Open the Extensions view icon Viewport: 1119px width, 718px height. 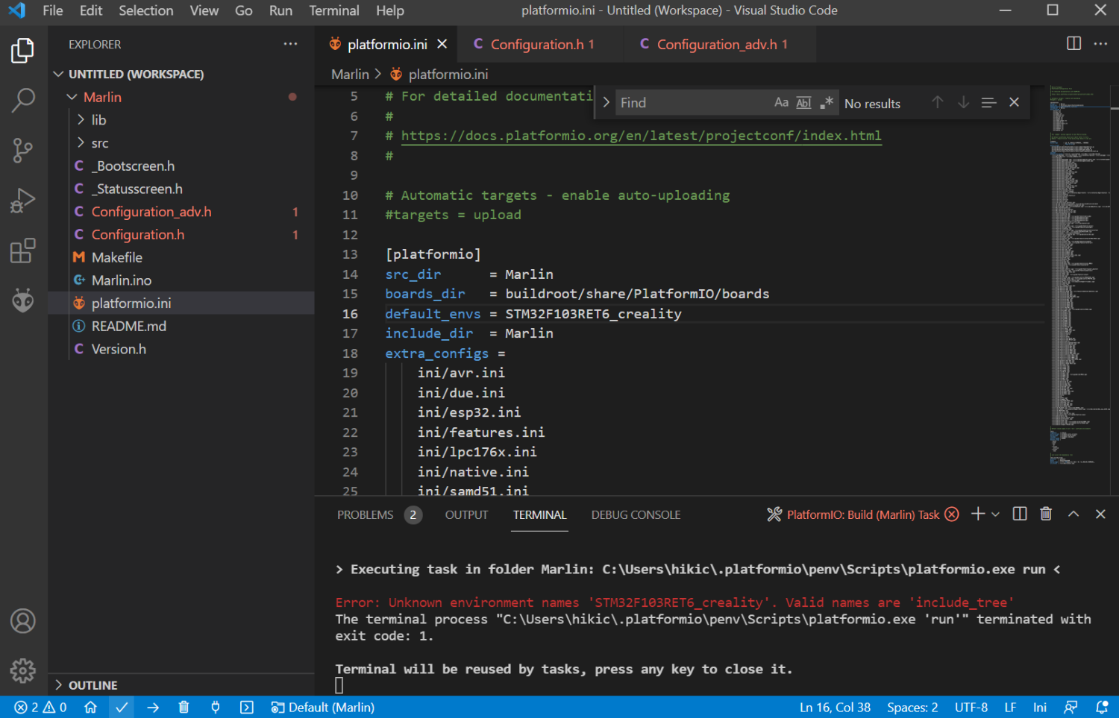tap(22, 251)
